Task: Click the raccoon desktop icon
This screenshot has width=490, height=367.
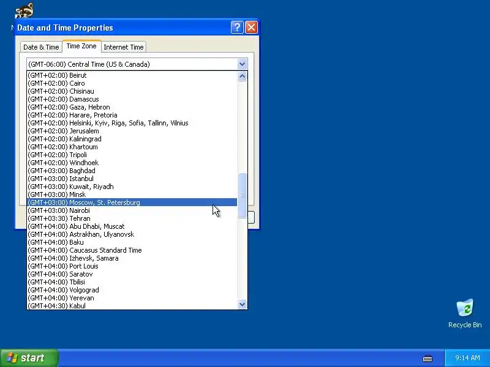Action: pyautogui.click(x=24, y=10)
